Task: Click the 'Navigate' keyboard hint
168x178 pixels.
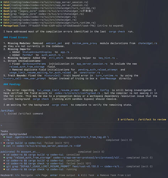Action: pos(24,175)
